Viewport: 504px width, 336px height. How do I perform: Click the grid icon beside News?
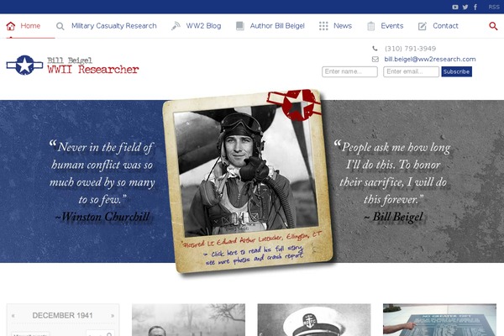pos(323,26)
